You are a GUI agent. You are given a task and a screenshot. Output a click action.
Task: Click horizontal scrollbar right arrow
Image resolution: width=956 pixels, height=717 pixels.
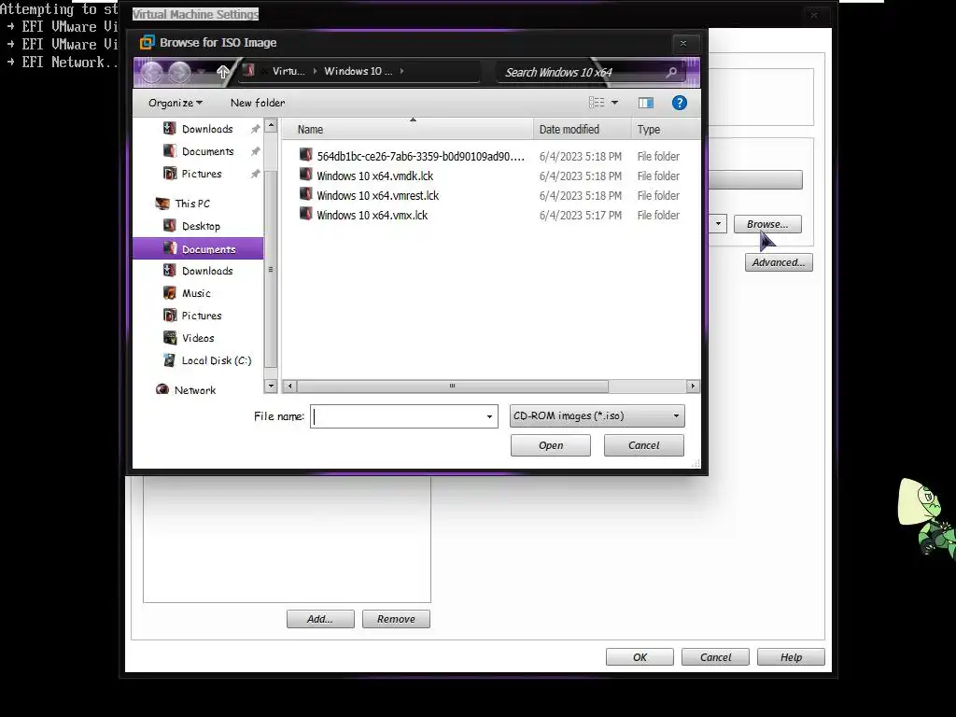click(693, 386)
